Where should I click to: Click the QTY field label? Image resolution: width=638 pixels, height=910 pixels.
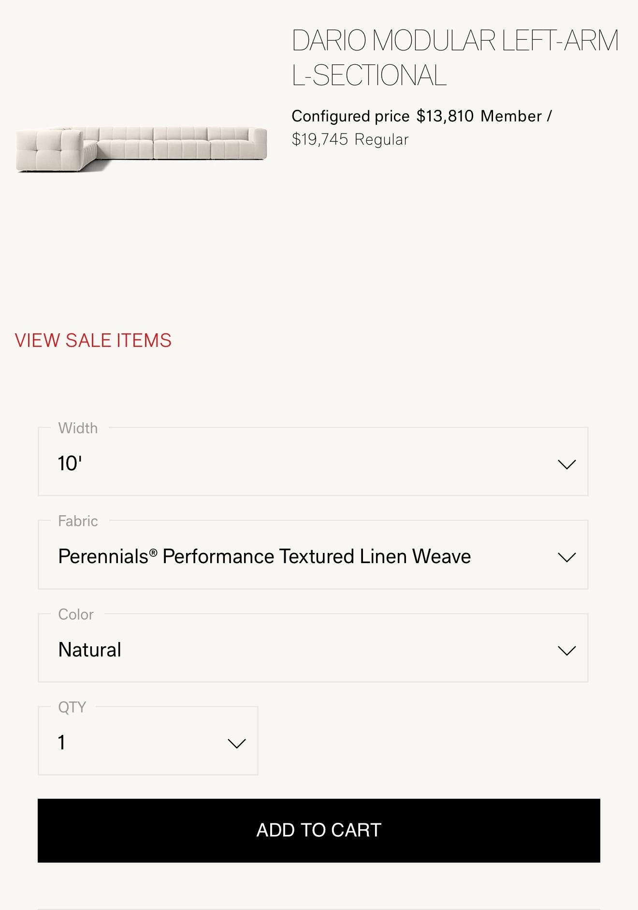[72, 707]
